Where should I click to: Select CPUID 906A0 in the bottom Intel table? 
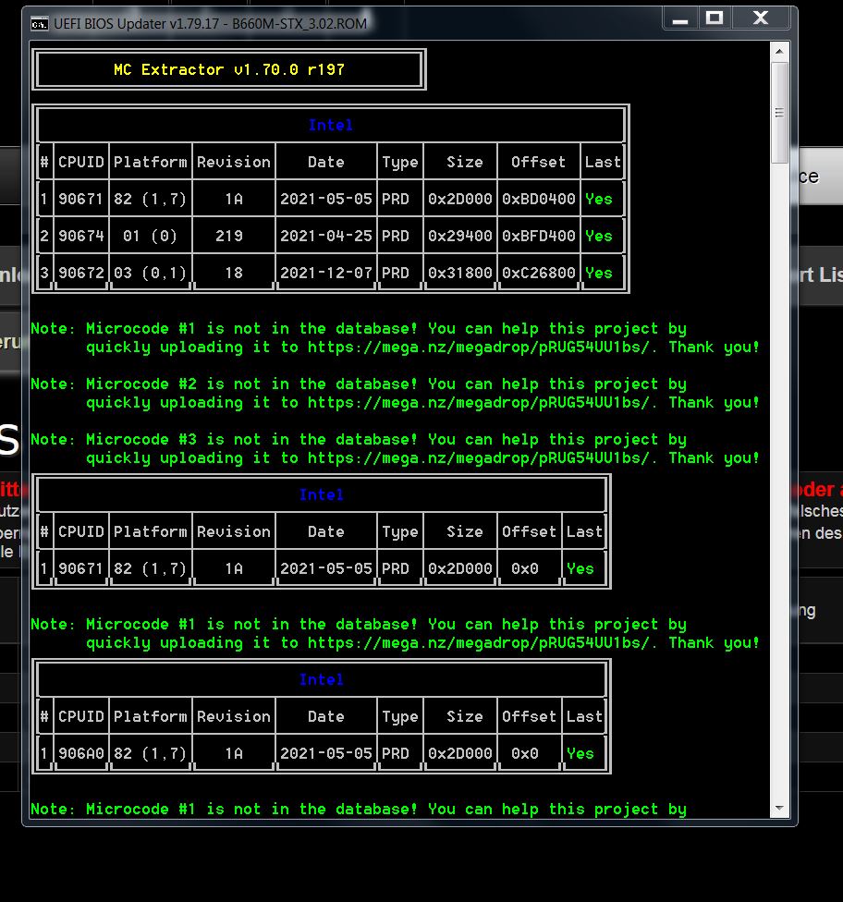point(80,753)
